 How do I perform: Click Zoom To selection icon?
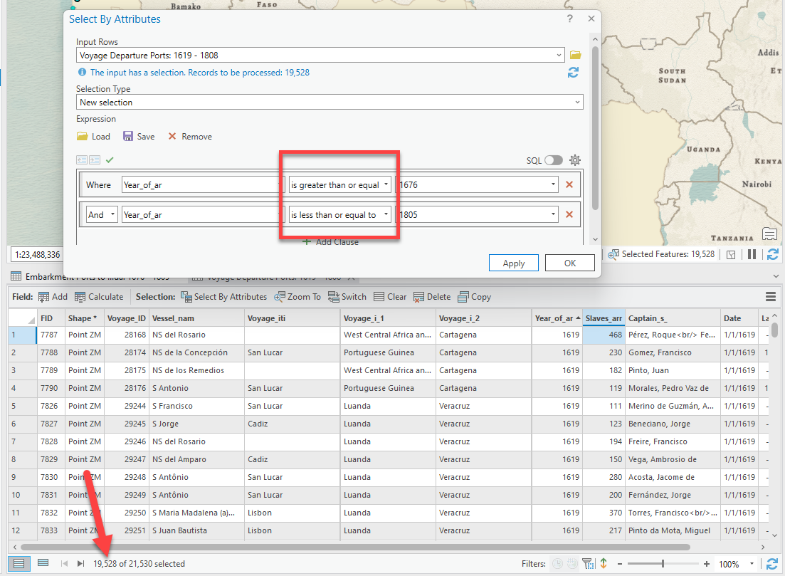pos(280,297)
